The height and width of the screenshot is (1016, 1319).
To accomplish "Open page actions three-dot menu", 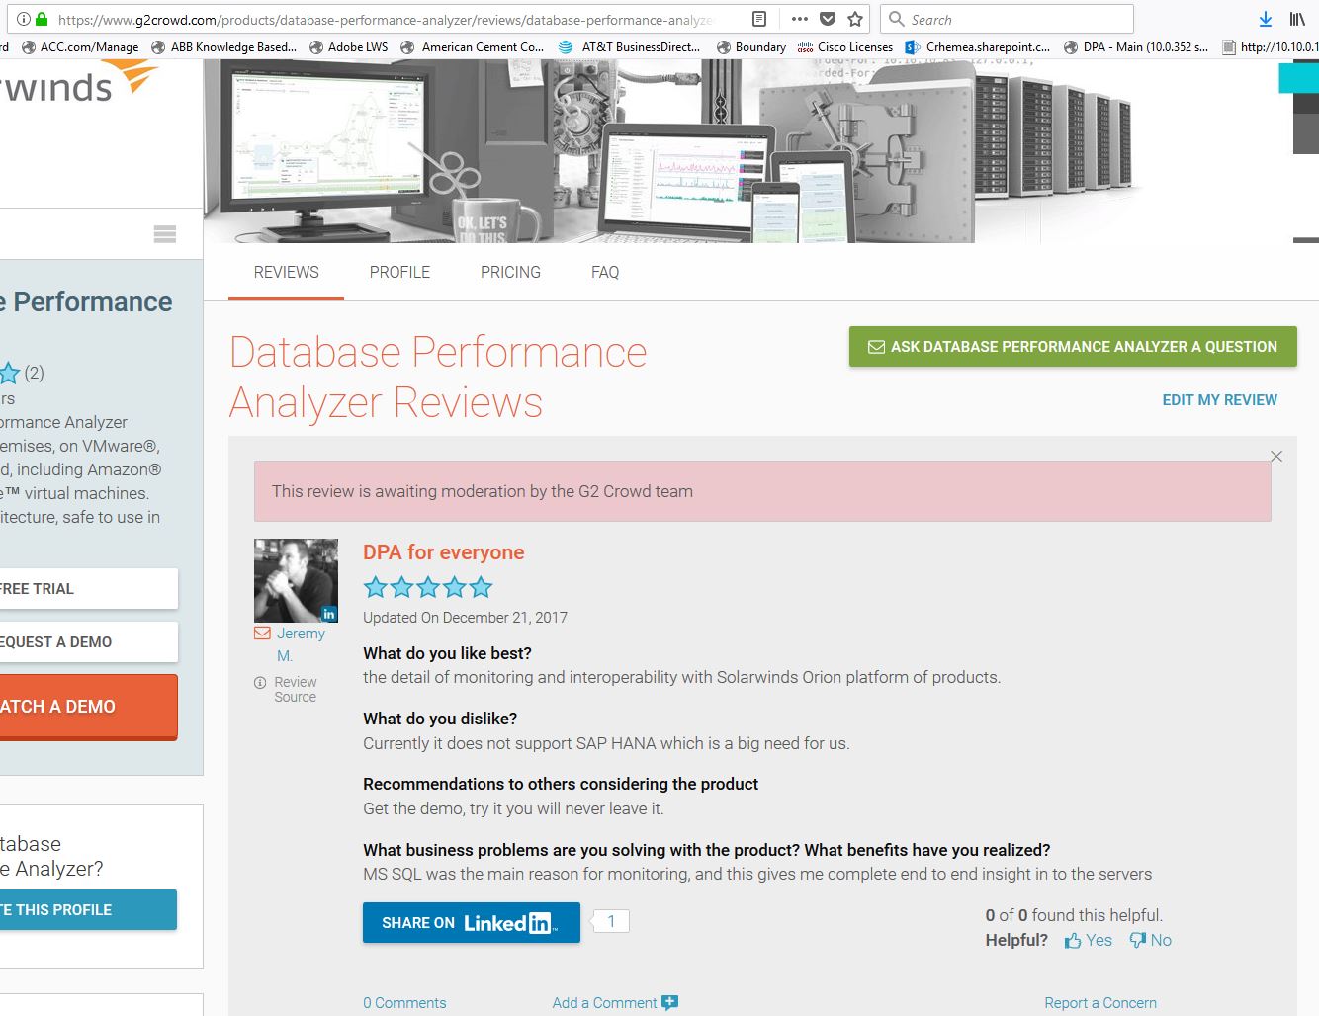I will [800, 19].
